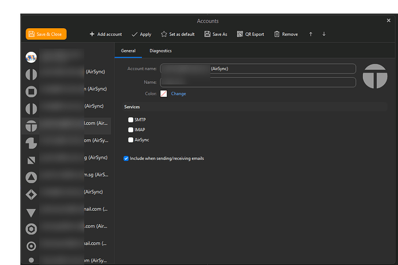The image size is (398, 265).
Task: Open the Diagnostics tab
Action: (x=161, y=51)
